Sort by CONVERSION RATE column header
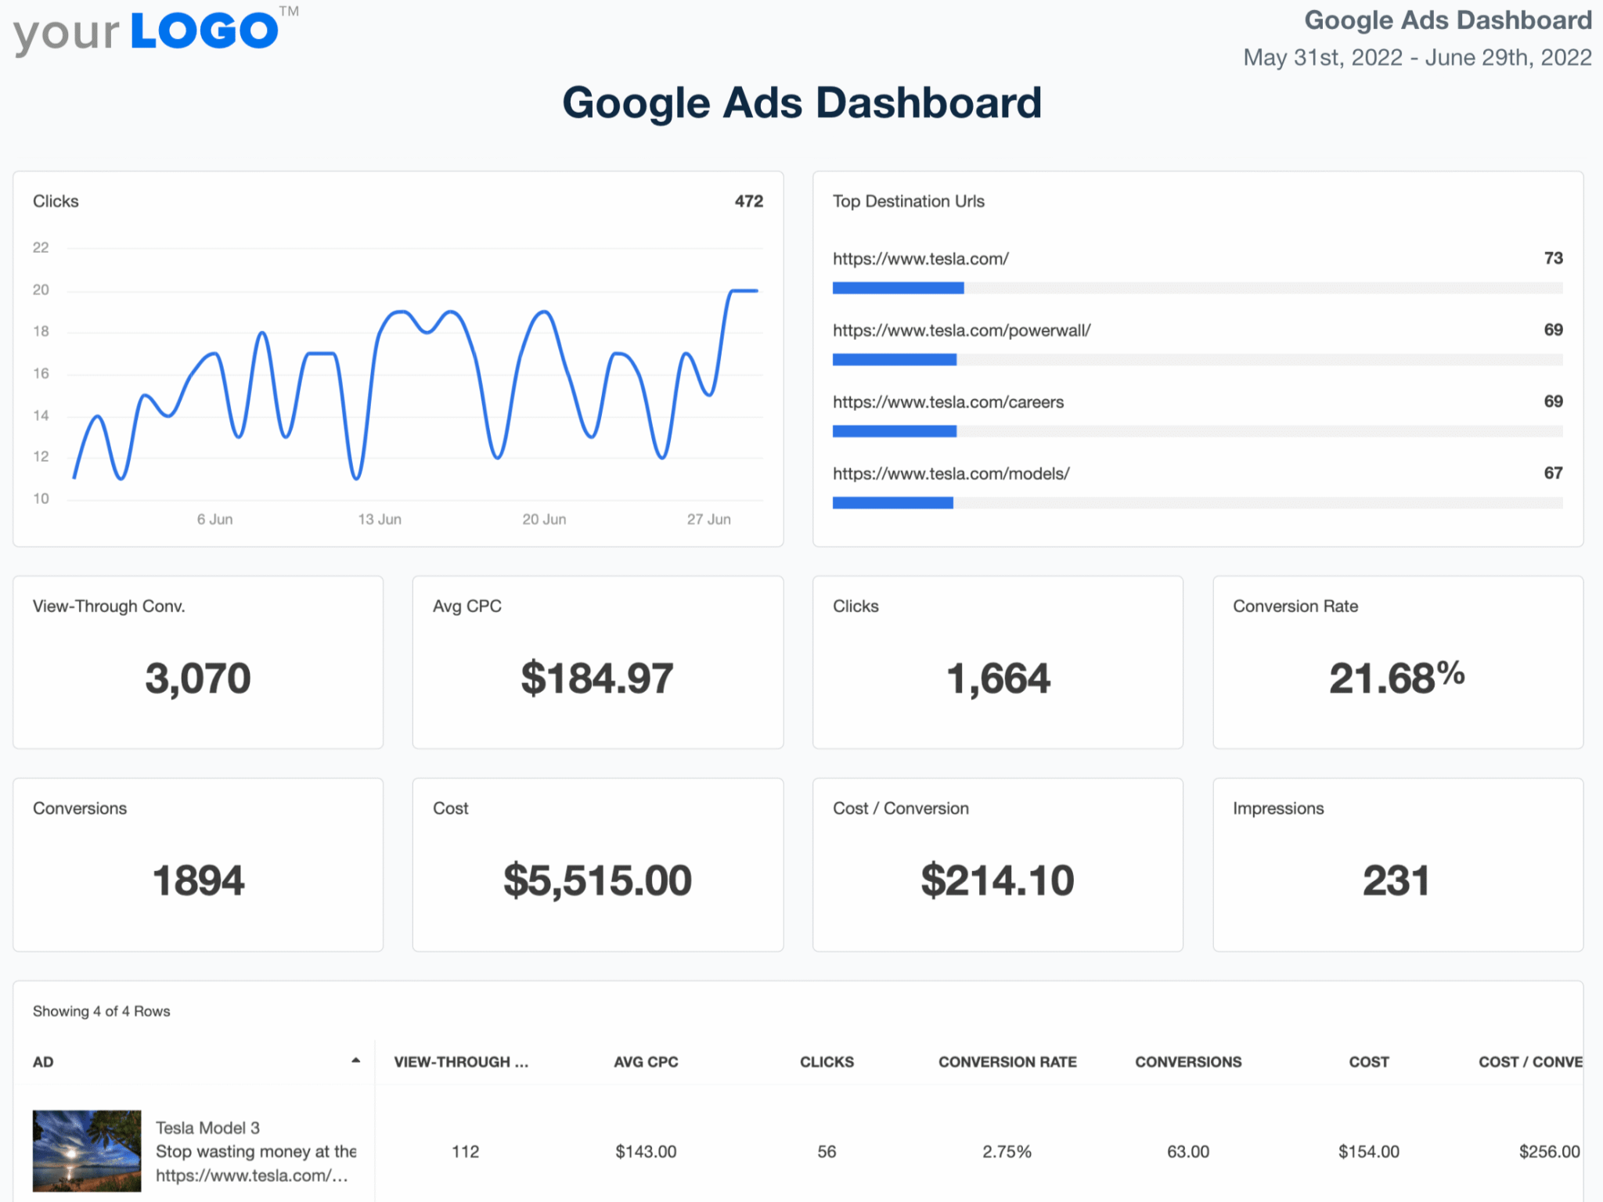 pyautogui.click(x=1007, y=1062)
